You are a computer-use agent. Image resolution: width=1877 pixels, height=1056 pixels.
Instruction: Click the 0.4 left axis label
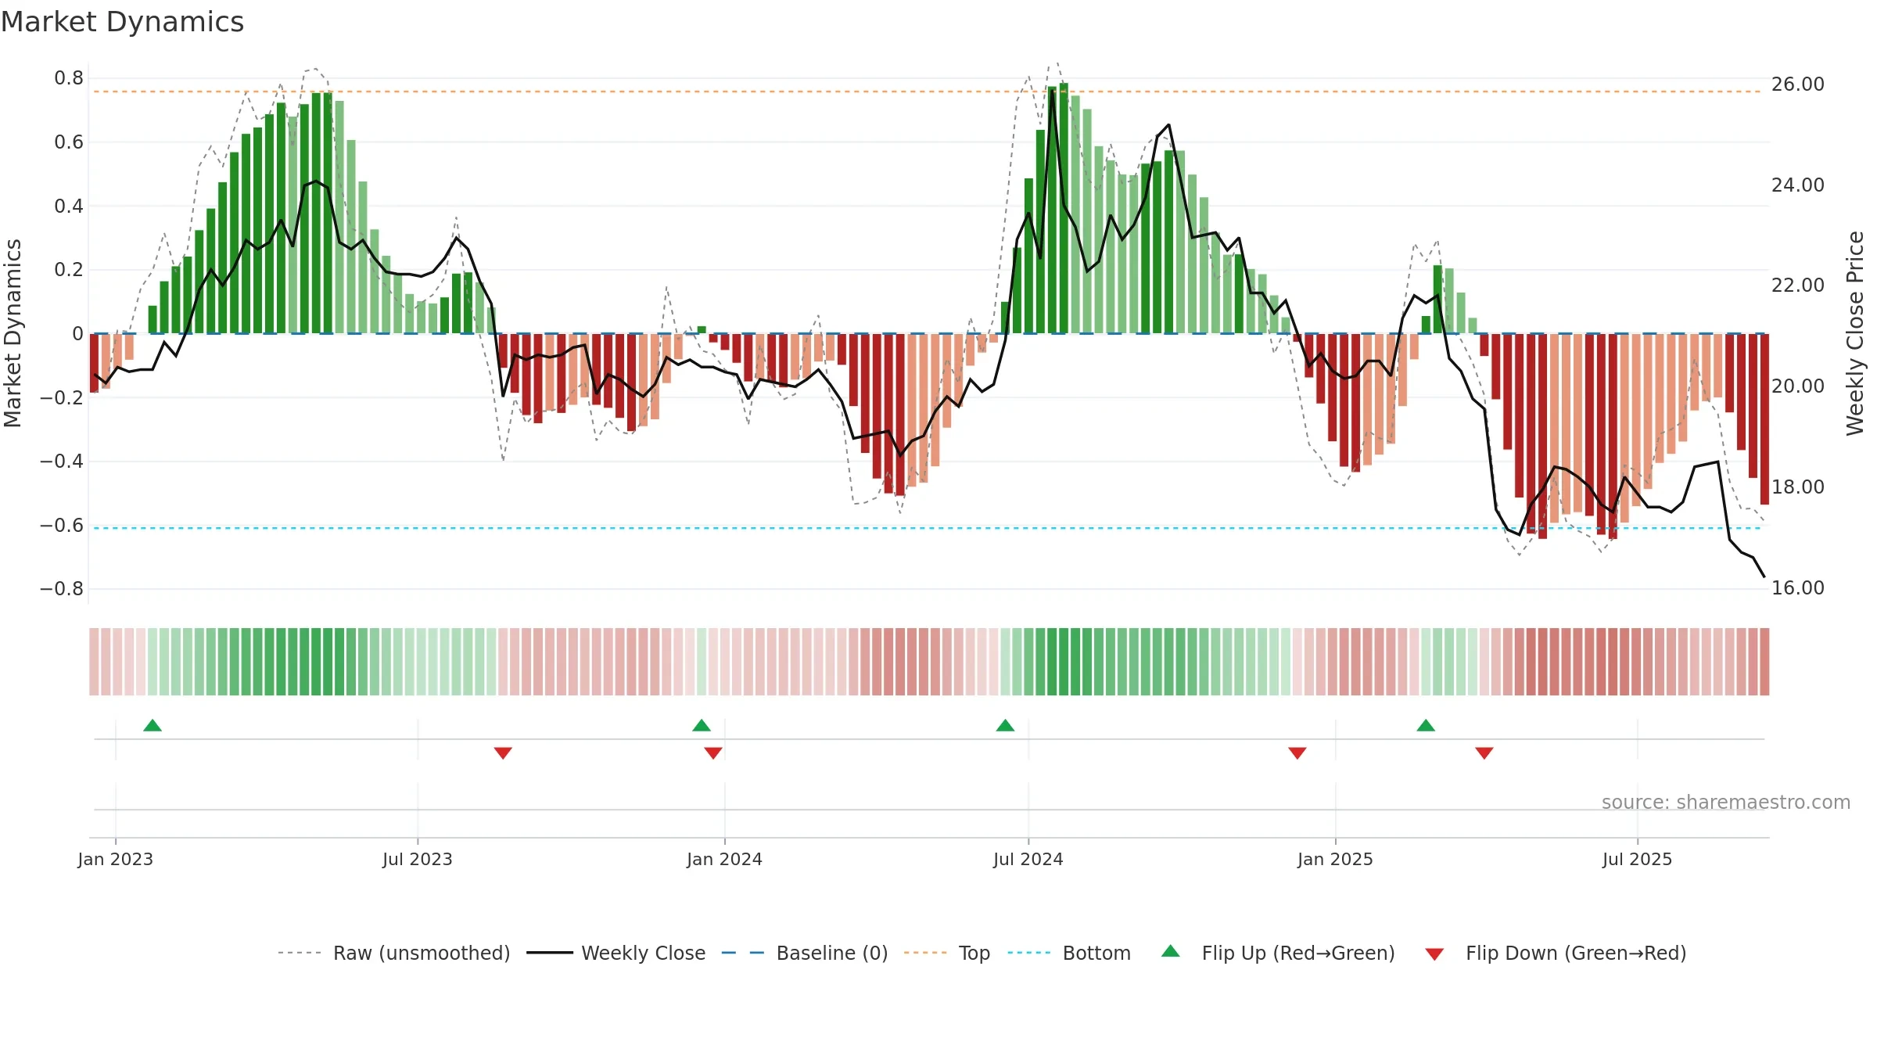[69, 207]
